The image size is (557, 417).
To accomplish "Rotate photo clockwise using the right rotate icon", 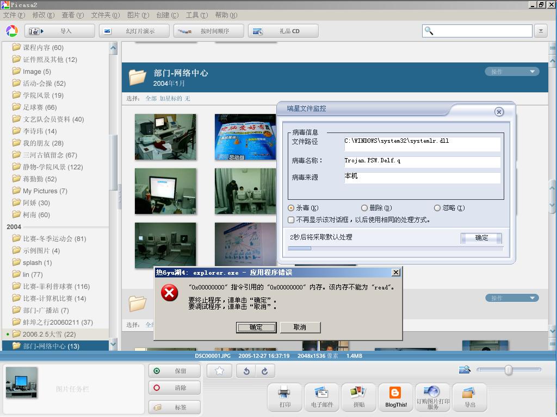I will (x=265, y=371).
